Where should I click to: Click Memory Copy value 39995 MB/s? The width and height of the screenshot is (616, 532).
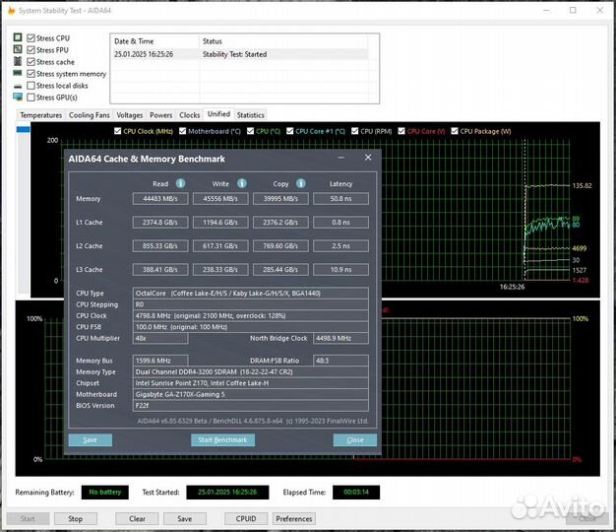click(x=280, y=199)
